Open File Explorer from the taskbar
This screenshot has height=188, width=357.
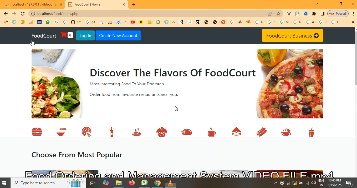(x=119, y=183)
